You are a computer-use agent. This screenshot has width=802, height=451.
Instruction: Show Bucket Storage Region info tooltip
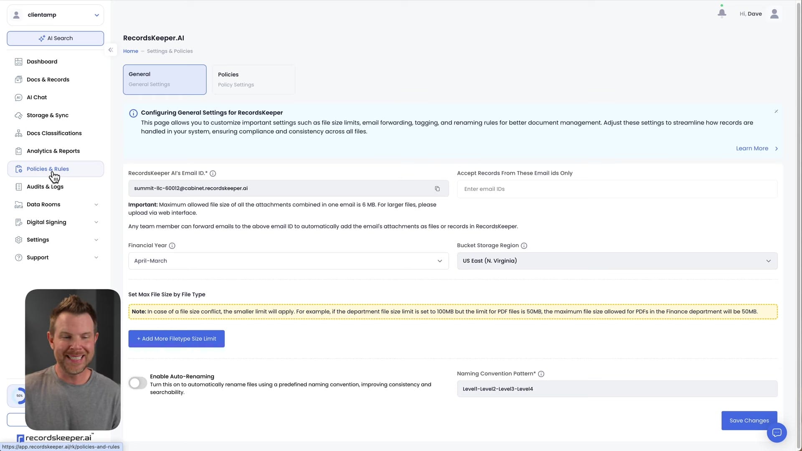524,246
